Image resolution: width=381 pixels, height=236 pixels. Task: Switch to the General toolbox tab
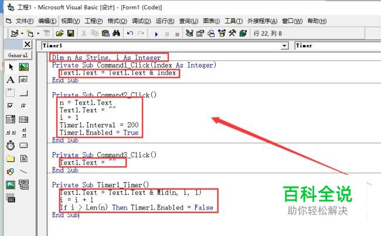[18, 55]
